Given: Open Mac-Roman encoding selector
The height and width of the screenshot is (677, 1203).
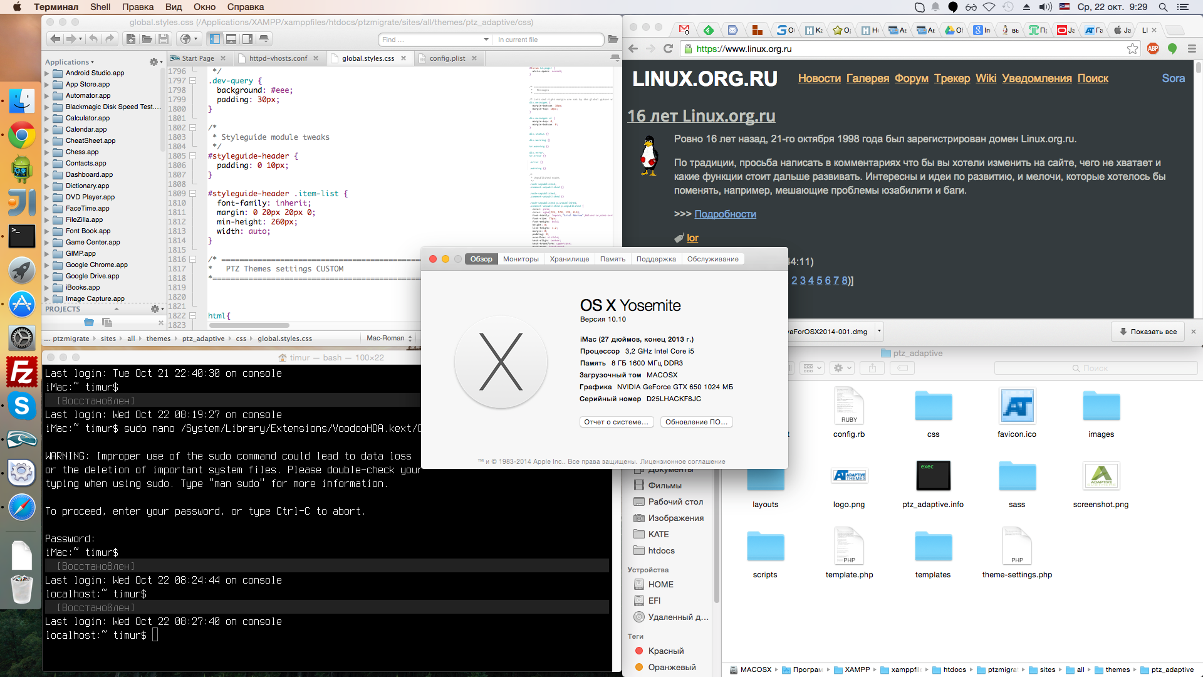Looking at the screenshot, I should pyautogui.click(x=389, y=338).
